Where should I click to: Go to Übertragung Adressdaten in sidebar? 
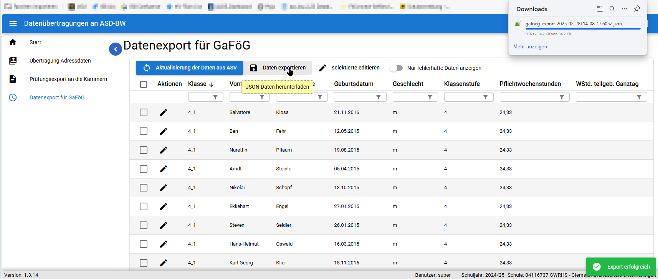60,61
